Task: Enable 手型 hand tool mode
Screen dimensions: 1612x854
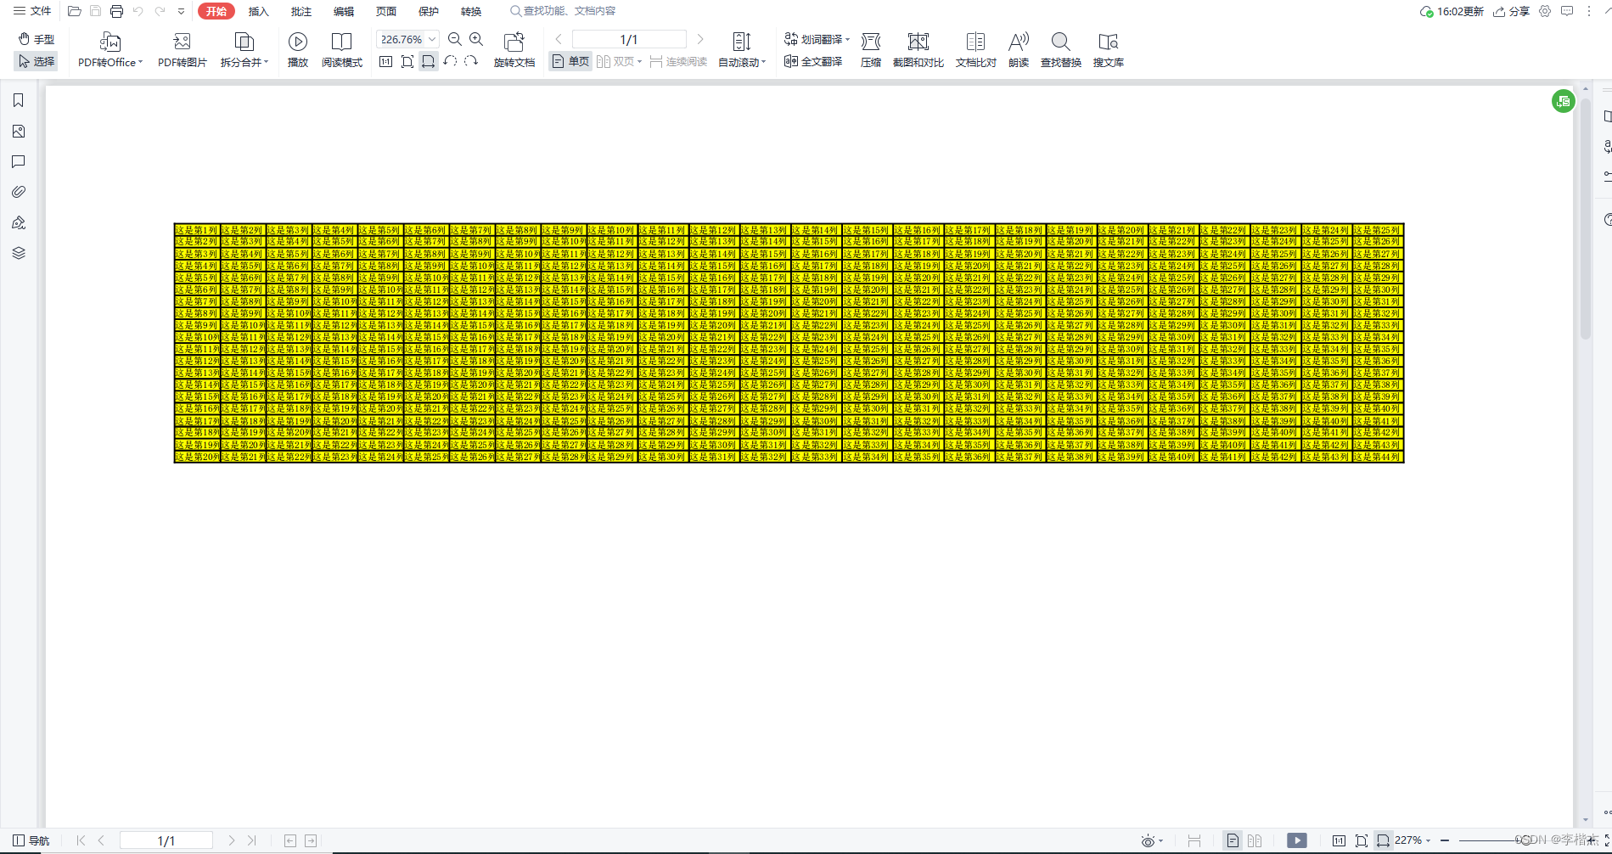Action: point(37,39)
